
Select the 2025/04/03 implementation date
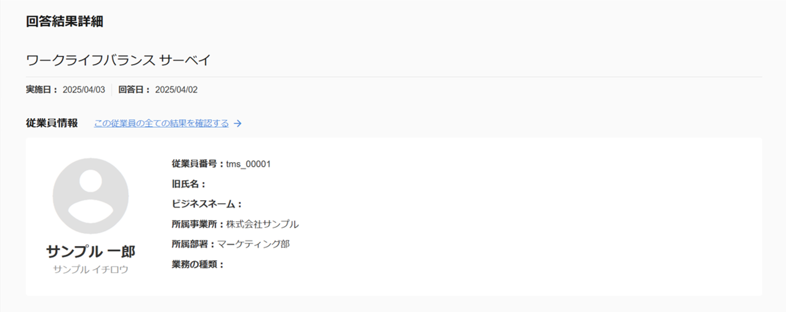click(84, 89)
